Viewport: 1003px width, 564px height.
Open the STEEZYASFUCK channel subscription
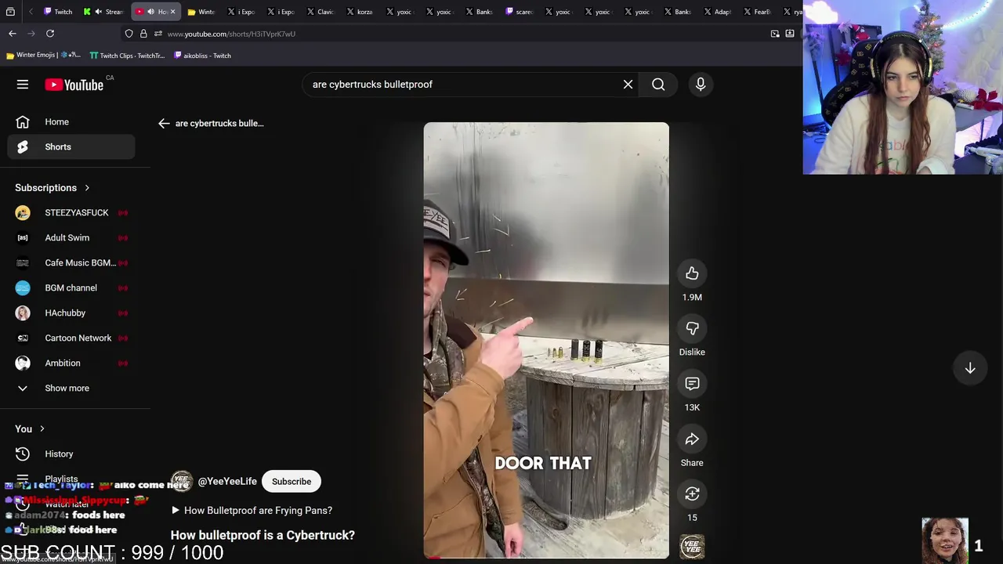[x=71, y=213]
